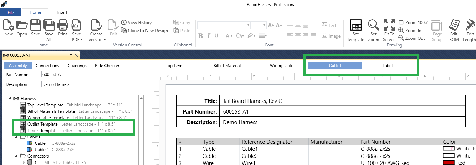476x165 pixels.
Task: Expand the C1 connector node
Action: (x=24, y=162)
